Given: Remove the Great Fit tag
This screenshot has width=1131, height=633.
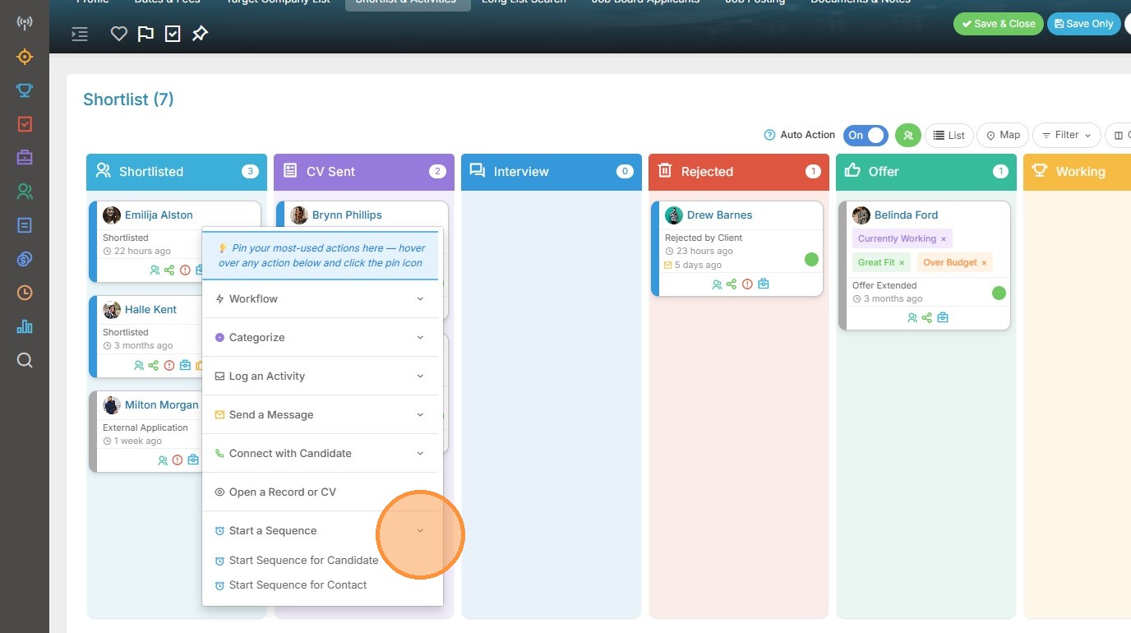Looking at the screenshot, I should pyautogui.click(x=902, y=263).
